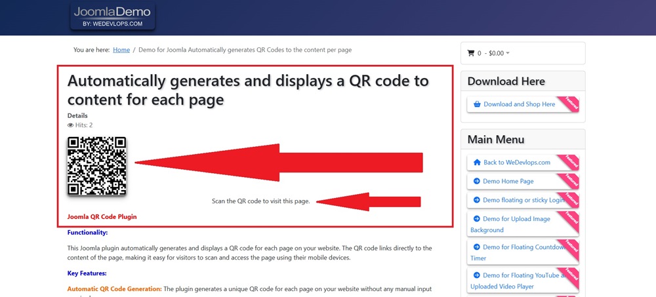Click the cart amount $0.00
The width and height of the screenshot is (656, 297).
tap(496, 53)
